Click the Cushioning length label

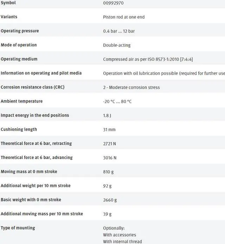[19, 129]
